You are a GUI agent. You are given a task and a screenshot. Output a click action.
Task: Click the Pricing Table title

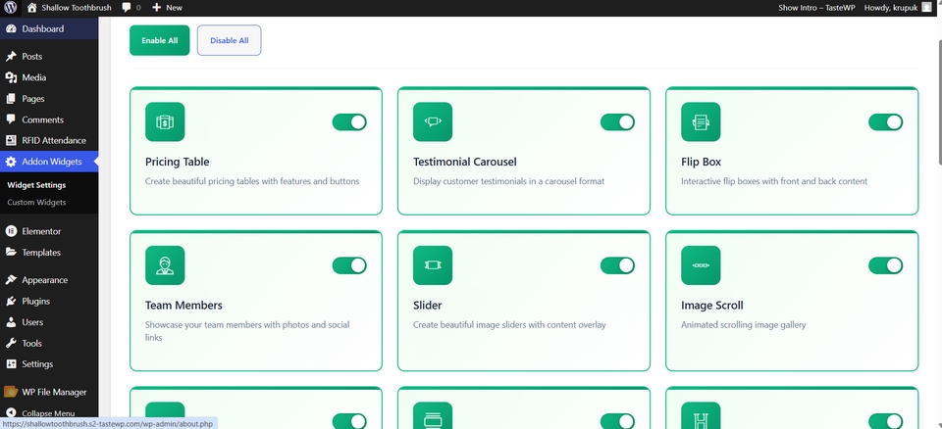click(x=178, y=162)
